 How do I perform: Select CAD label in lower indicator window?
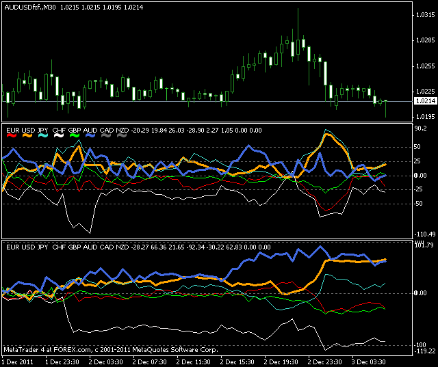[107, 247]
